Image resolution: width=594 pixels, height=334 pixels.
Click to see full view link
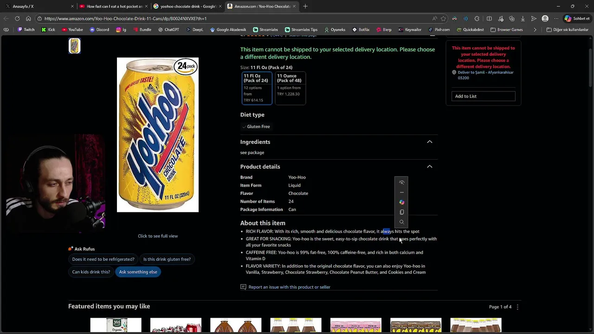(158, 236)
